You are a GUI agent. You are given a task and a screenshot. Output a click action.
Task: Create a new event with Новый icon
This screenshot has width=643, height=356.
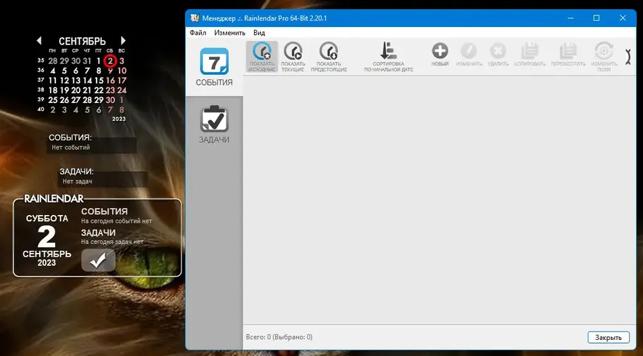click(x=440, y=54)
